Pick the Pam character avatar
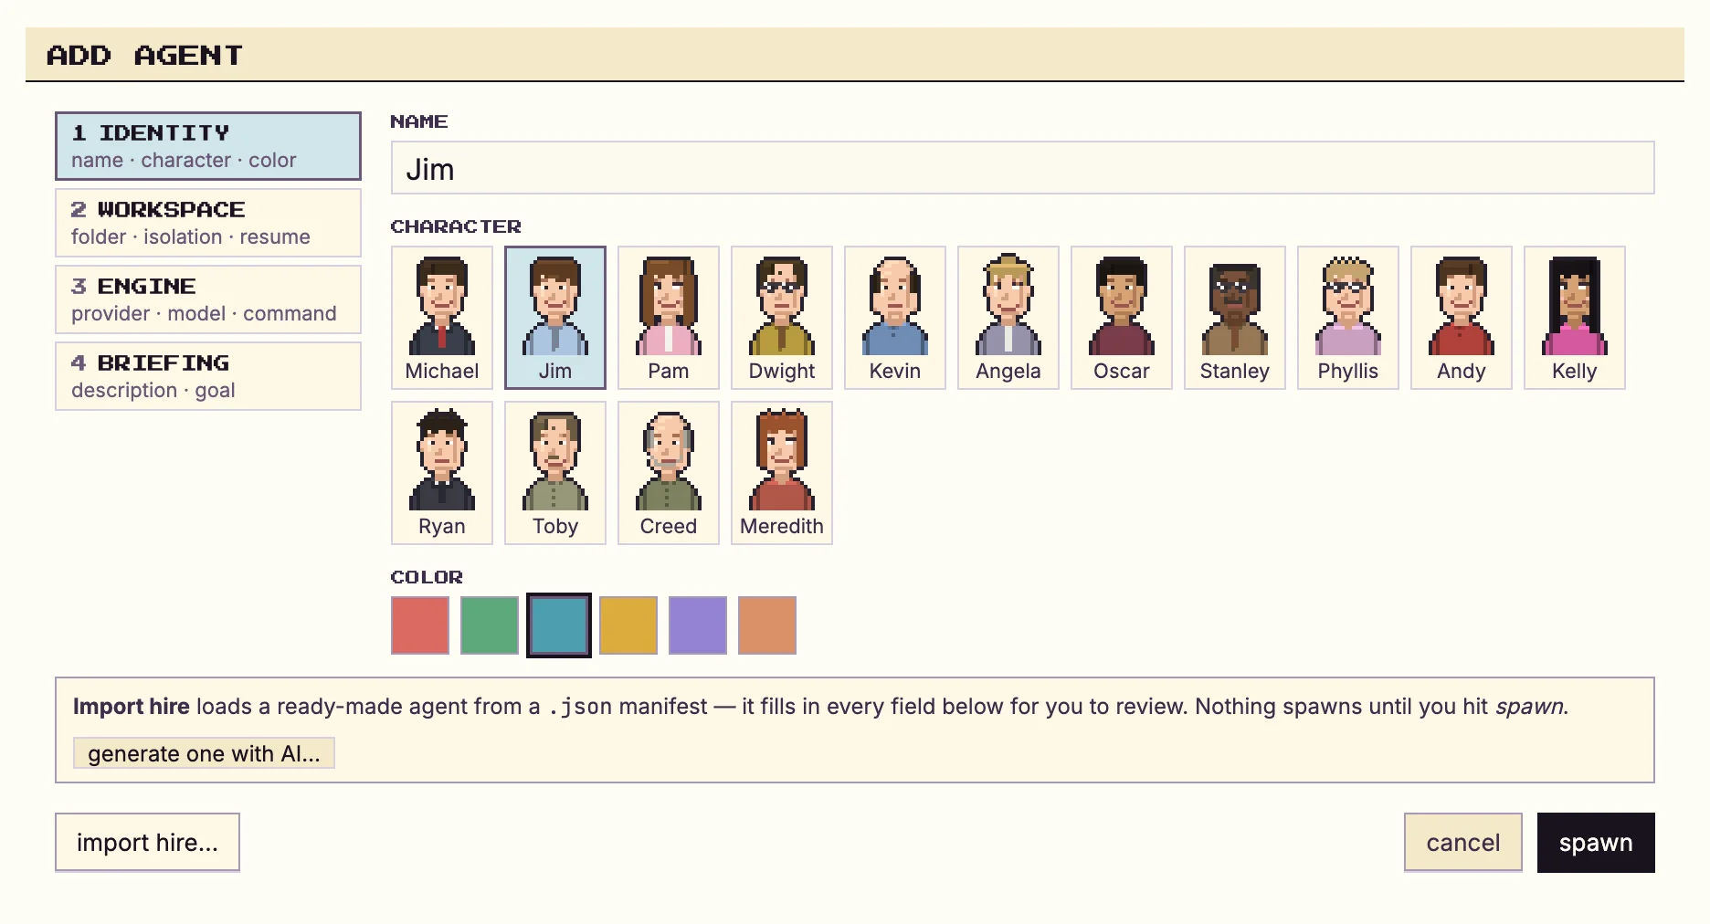This screenshot has height=924, width=1710. coord(669,318)
